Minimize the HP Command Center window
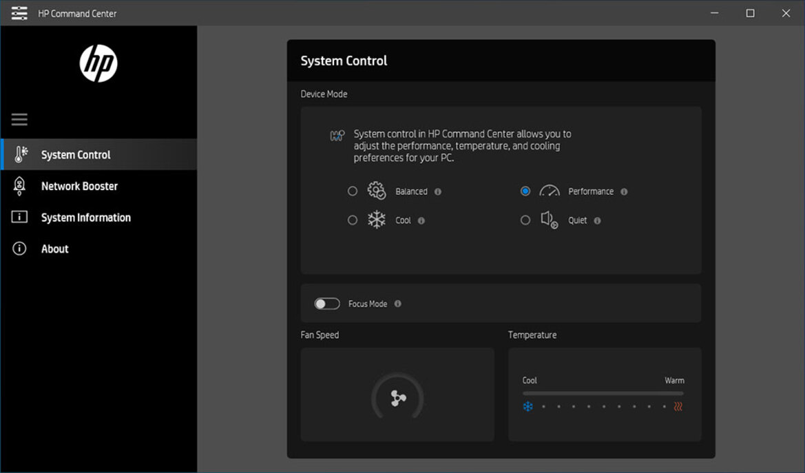 click(x=714, y=13)
